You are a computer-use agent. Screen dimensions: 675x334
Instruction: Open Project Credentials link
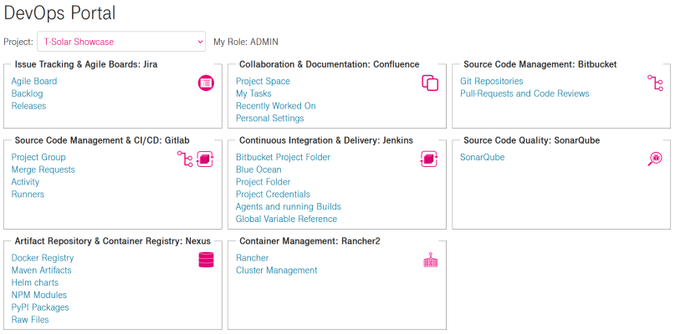(273, 195)
